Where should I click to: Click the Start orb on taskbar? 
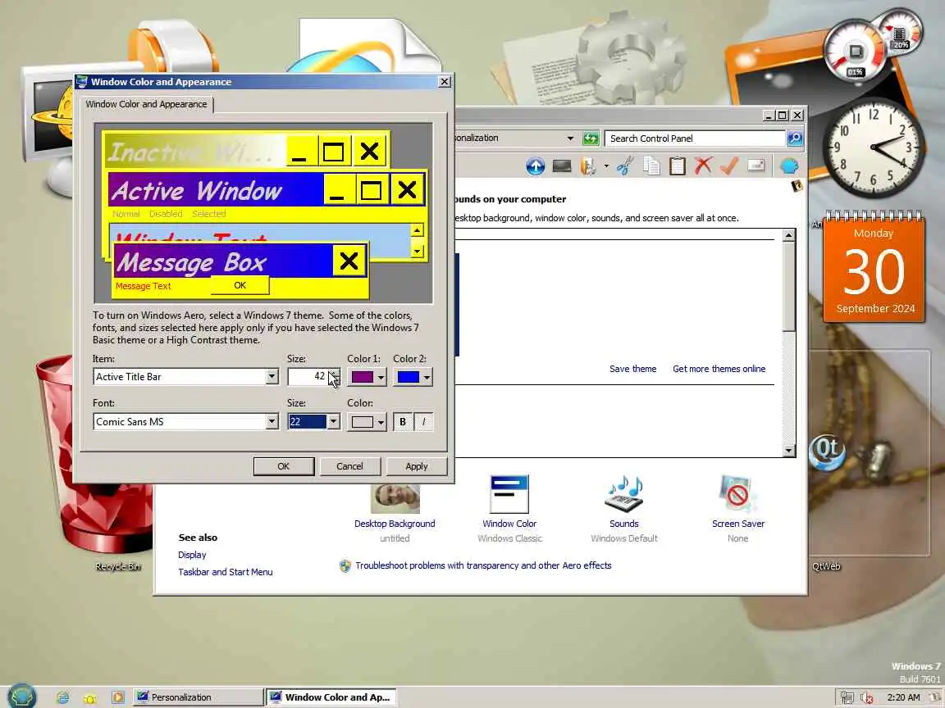(22, 696)
